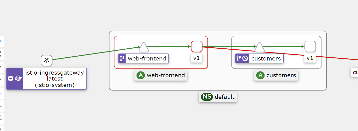
Task: Click the customers service name label
Action: [x=266, y=58]
